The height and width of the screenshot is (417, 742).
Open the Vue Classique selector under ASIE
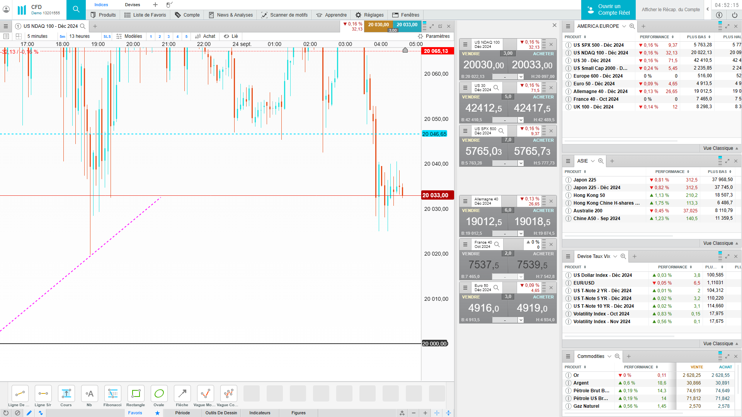pyautogui.click(x=720, y=243)
